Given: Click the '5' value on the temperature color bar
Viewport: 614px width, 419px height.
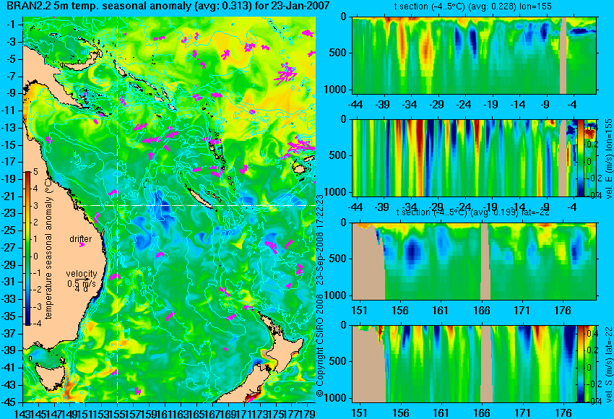Looking at the screenshot, I should 35,171.
